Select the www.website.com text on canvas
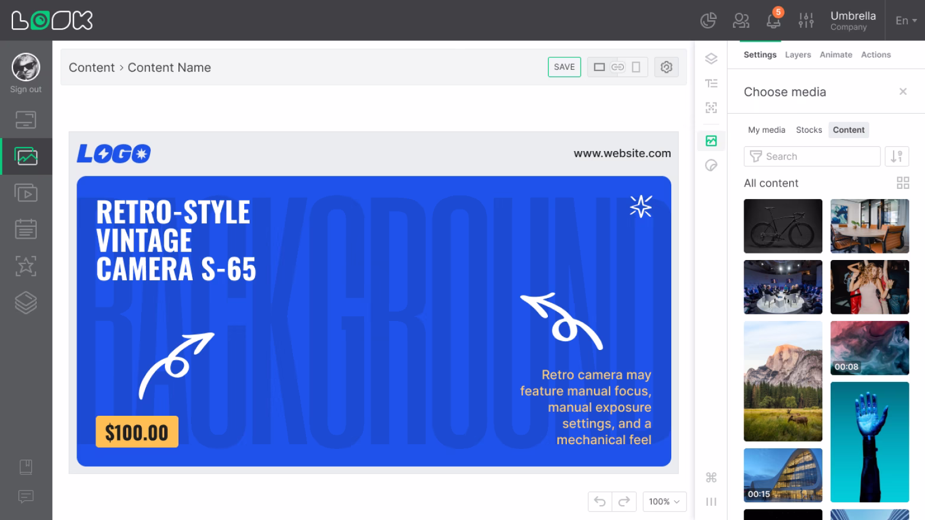The width and height of the screenshot is (925, 520). 622,153
